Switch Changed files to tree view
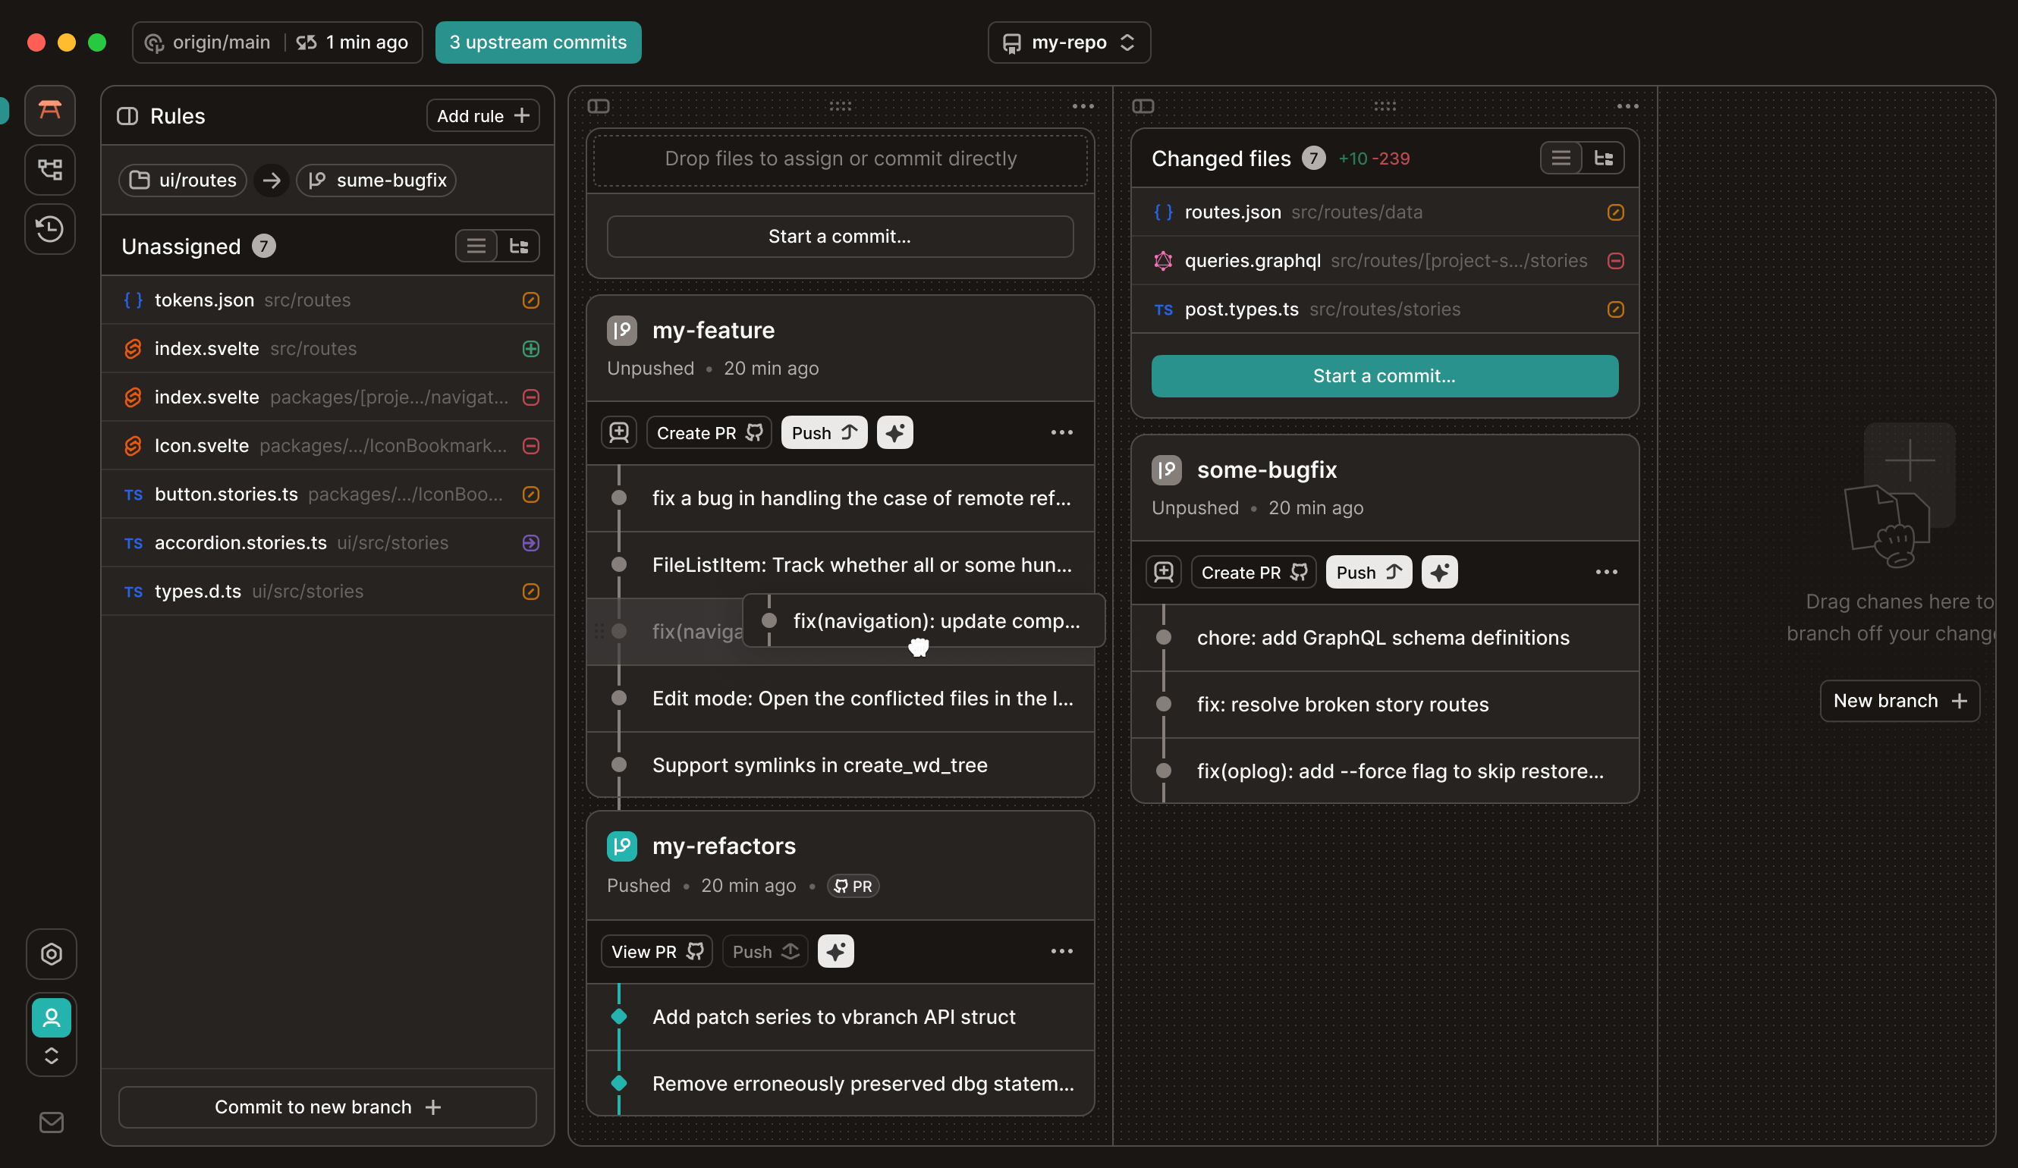Image resolution: width=2018 pixels, height=1168 pixels. [1604, 158]
